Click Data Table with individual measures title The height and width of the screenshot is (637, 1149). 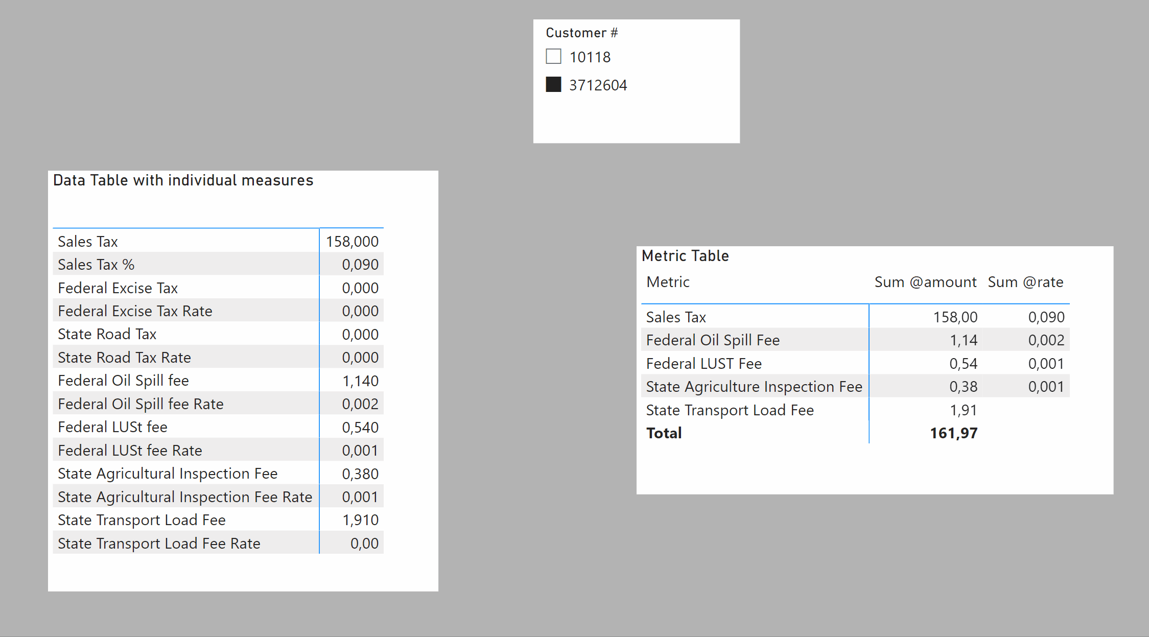(183, 180)
